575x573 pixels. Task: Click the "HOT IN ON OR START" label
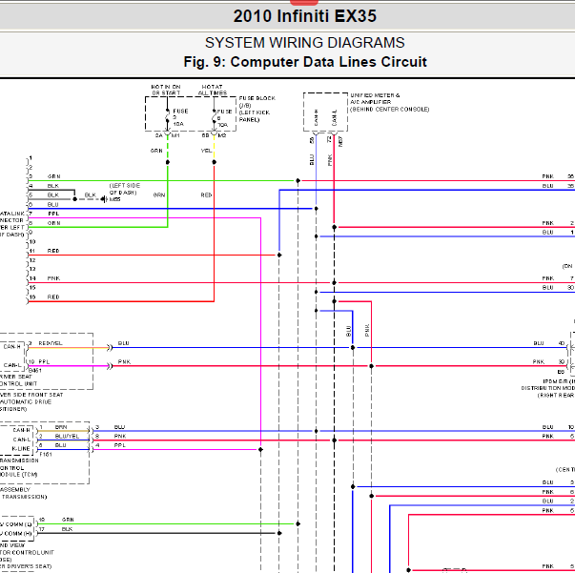[x=166, y=90]
